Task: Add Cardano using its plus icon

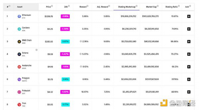Action: [189, 29]
